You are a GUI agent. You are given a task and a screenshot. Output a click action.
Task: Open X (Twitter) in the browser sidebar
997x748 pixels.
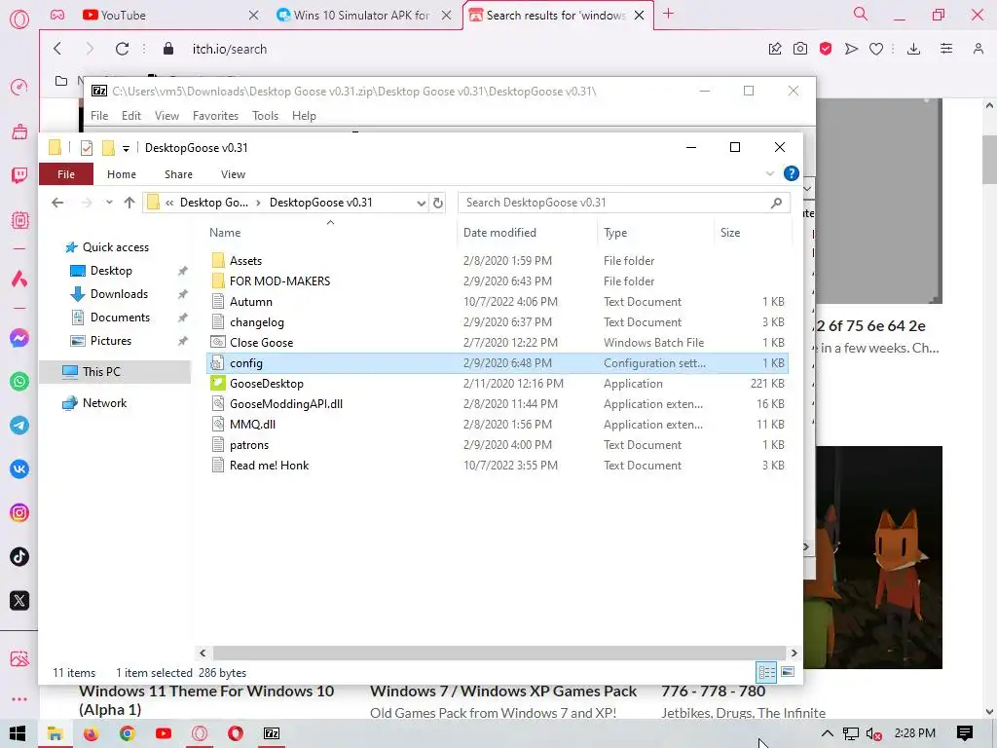19,601
